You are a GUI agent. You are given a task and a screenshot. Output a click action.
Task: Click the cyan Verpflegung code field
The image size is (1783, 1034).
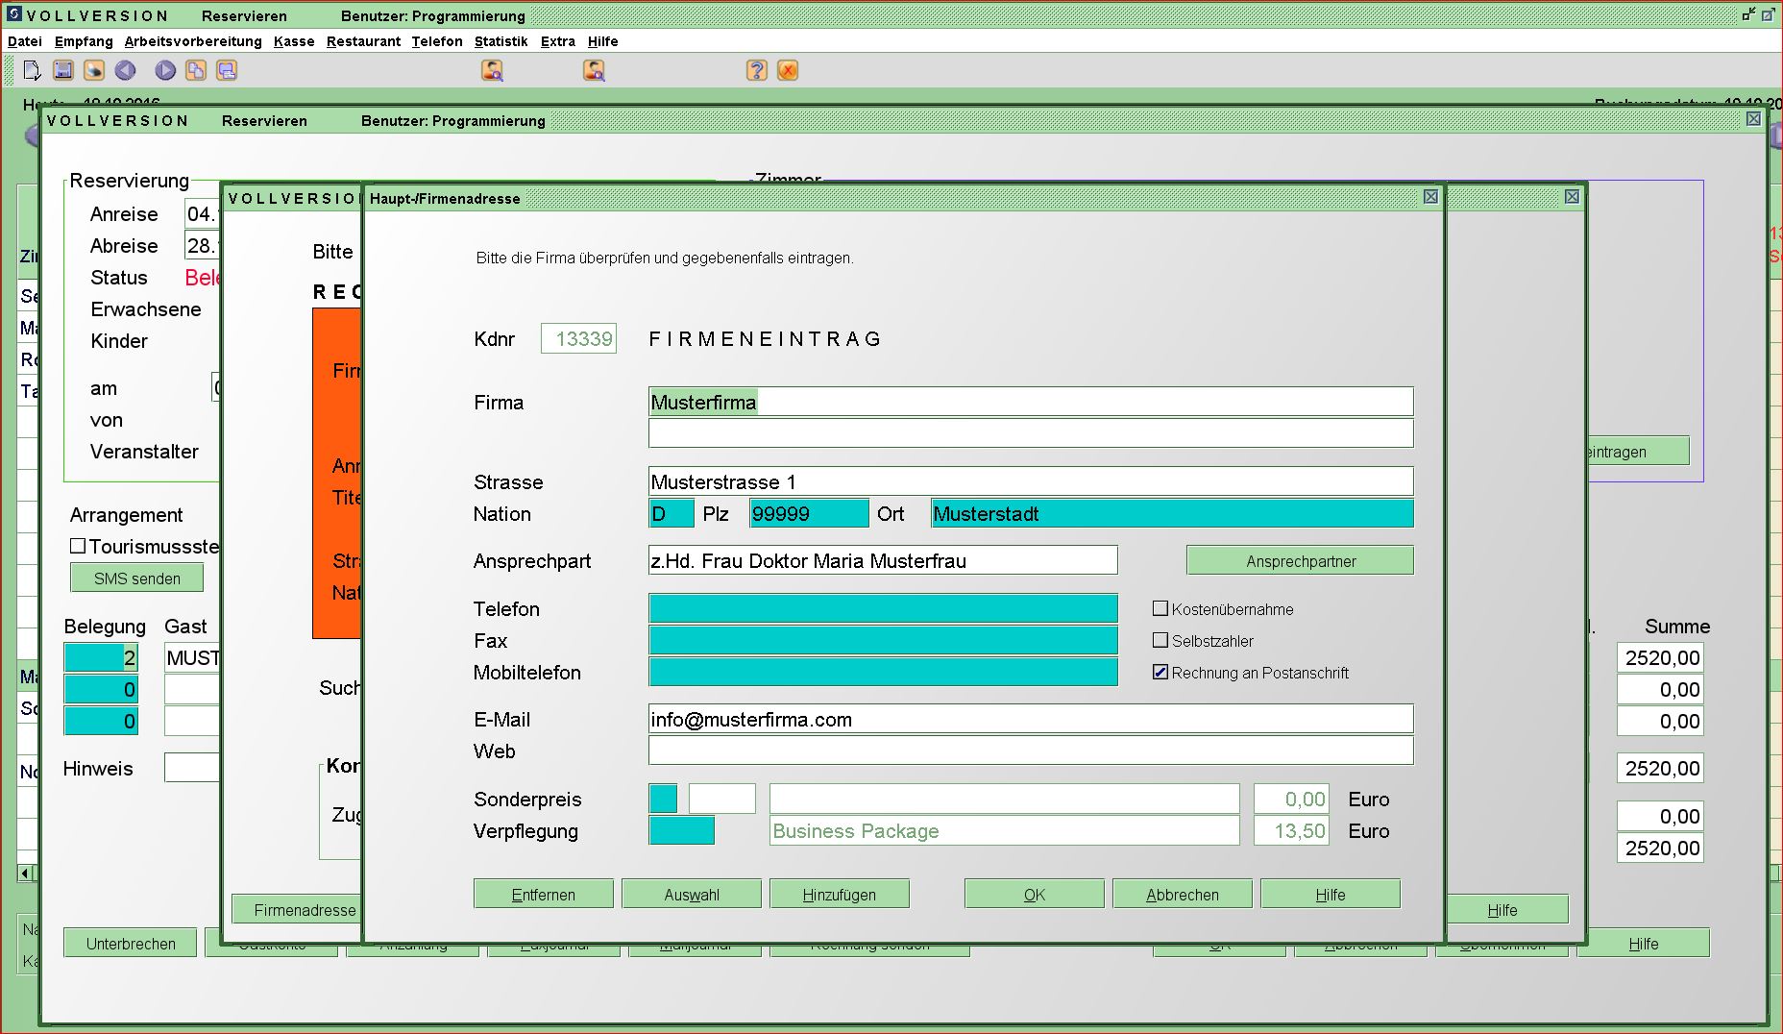[682, 830]
